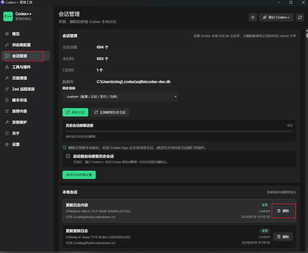Delete the 更新日志内容 session

tap(283, 211)
